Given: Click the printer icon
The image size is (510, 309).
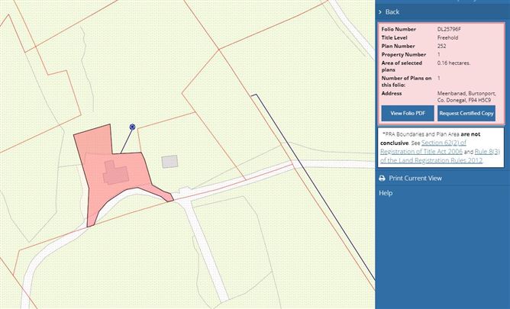Looking at the screenshot, I should click(x=382, y=179).
